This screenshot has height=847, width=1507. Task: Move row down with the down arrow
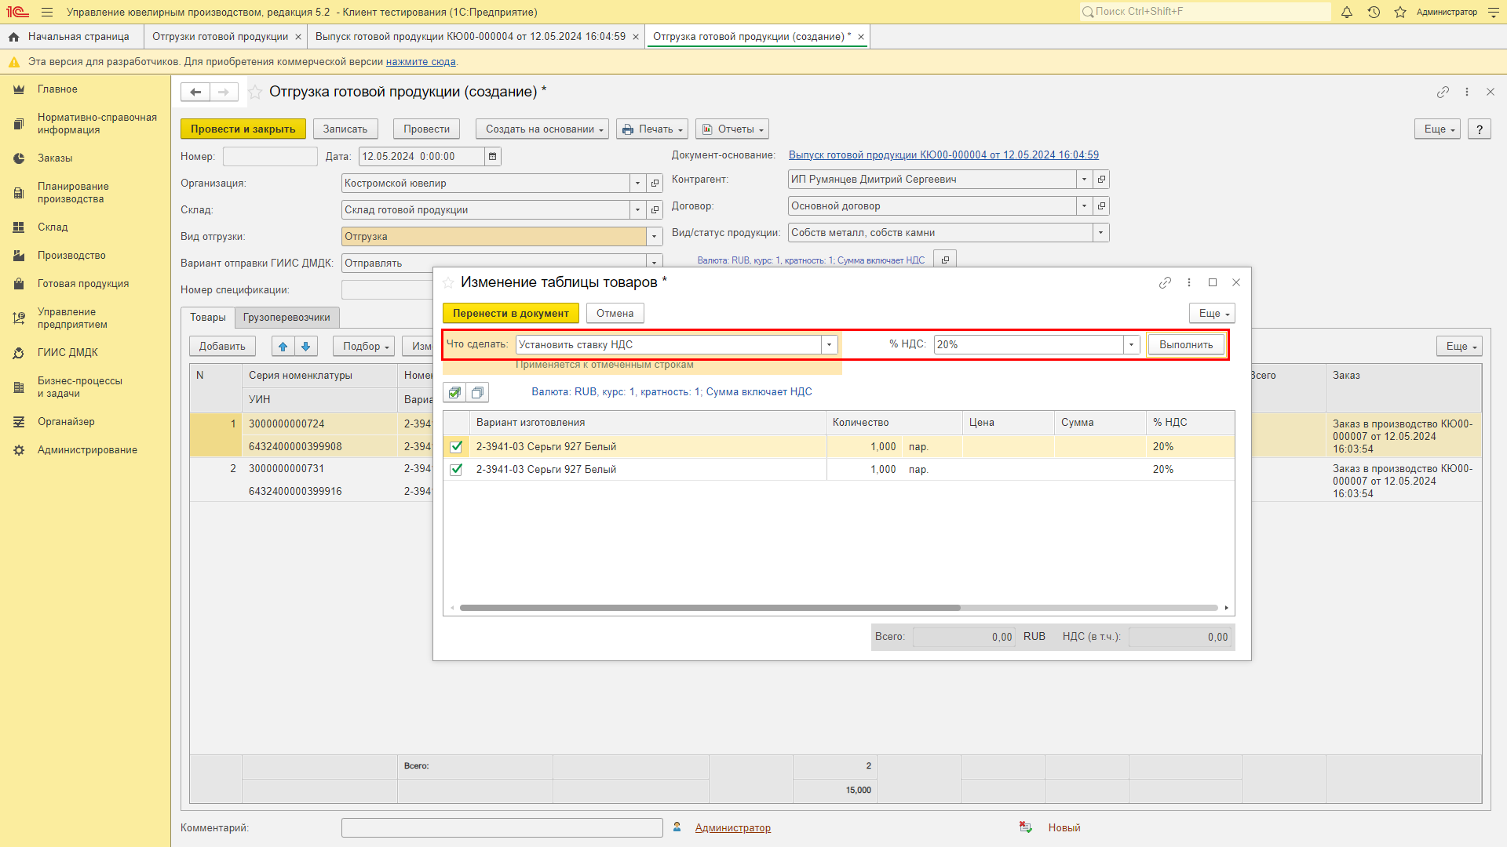point(306,346)
